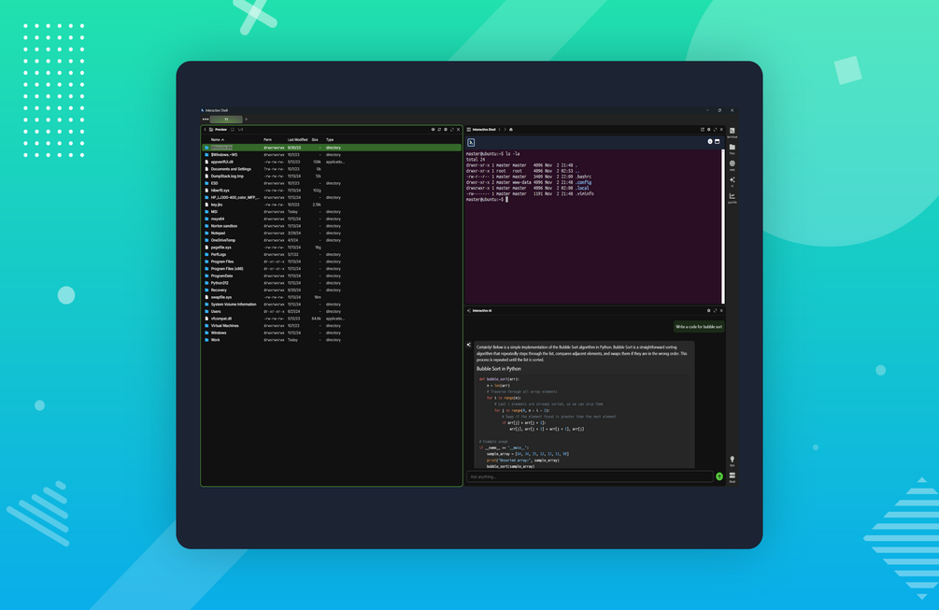Click the leftmost Preview panel header icon
This screenshot has width=939, height=610.
click(x=433, y=129)
